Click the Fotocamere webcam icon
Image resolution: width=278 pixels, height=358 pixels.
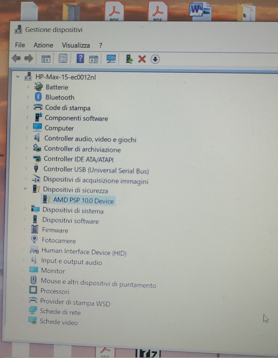[35, 239]
